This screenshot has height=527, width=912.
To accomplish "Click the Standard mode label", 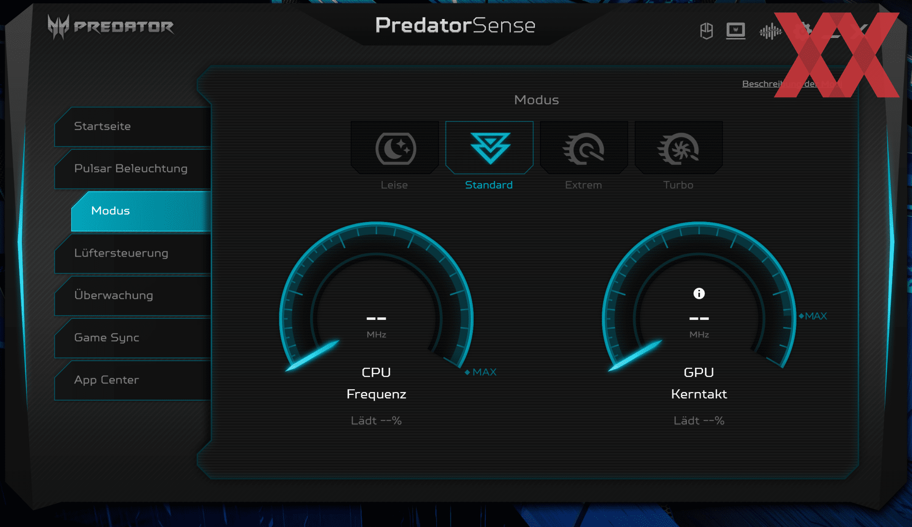I will 489,185.
